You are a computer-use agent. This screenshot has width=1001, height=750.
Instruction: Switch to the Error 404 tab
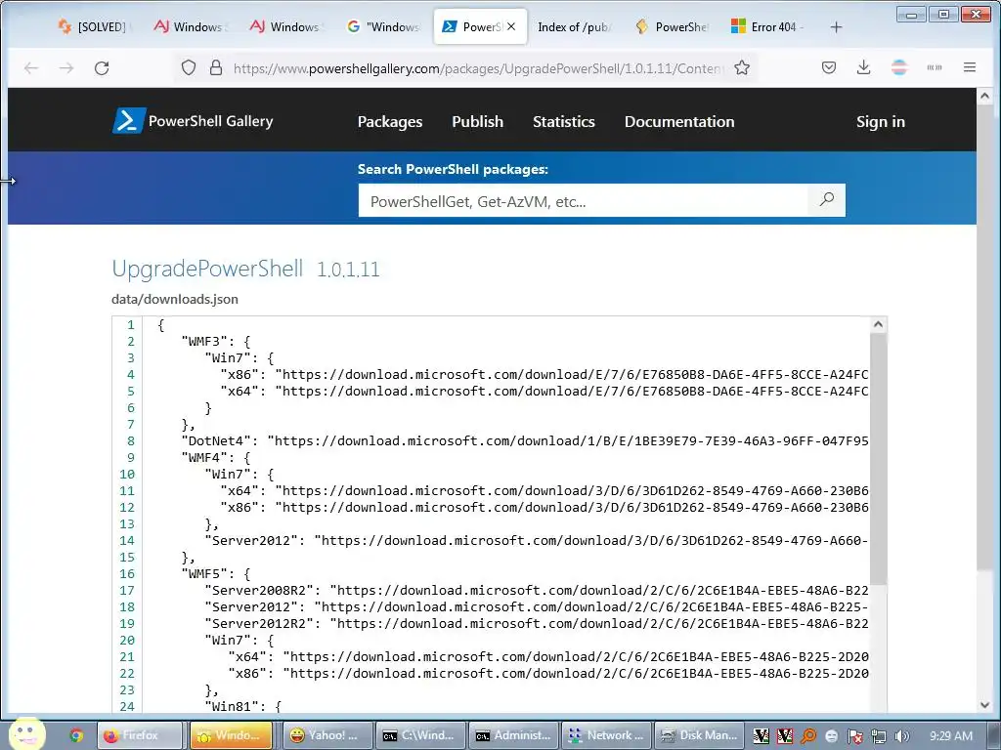pos(768,26)
